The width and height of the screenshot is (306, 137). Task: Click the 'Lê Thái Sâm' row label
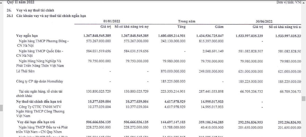coord(25,71)
